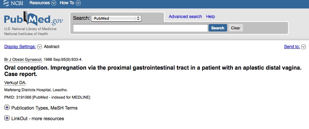The image size is (309, 129).
Task: Expand the LinkOut more resources plus icon
Action: pyautogui.click(x=7, y=118)
